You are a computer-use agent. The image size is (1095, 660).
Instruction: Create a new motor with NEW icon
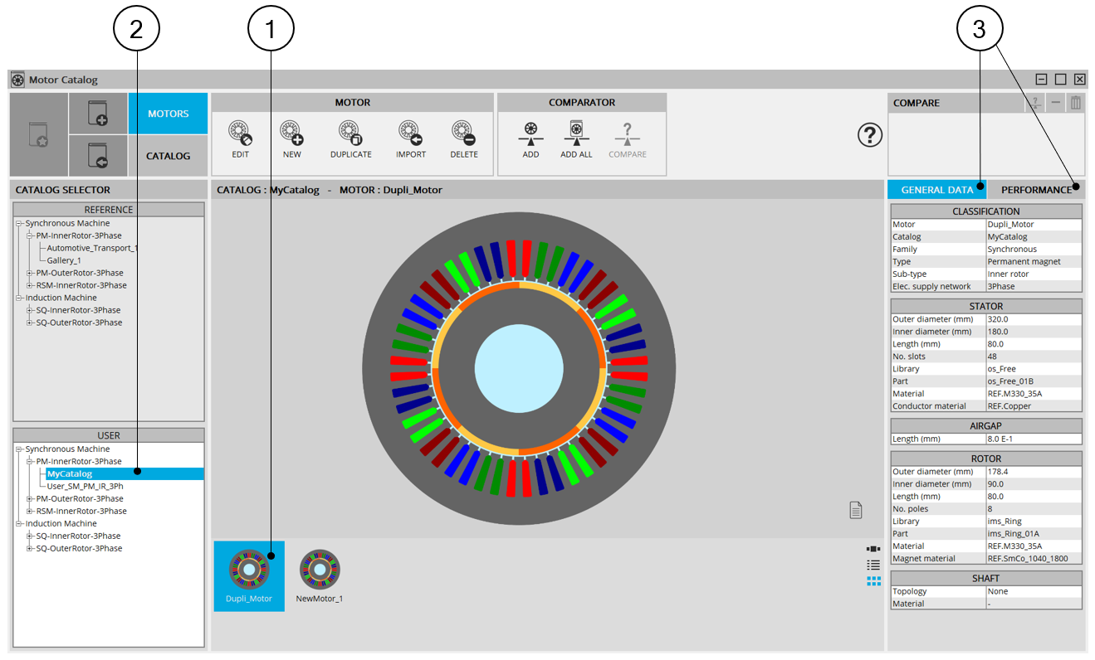tap(291, 134)
